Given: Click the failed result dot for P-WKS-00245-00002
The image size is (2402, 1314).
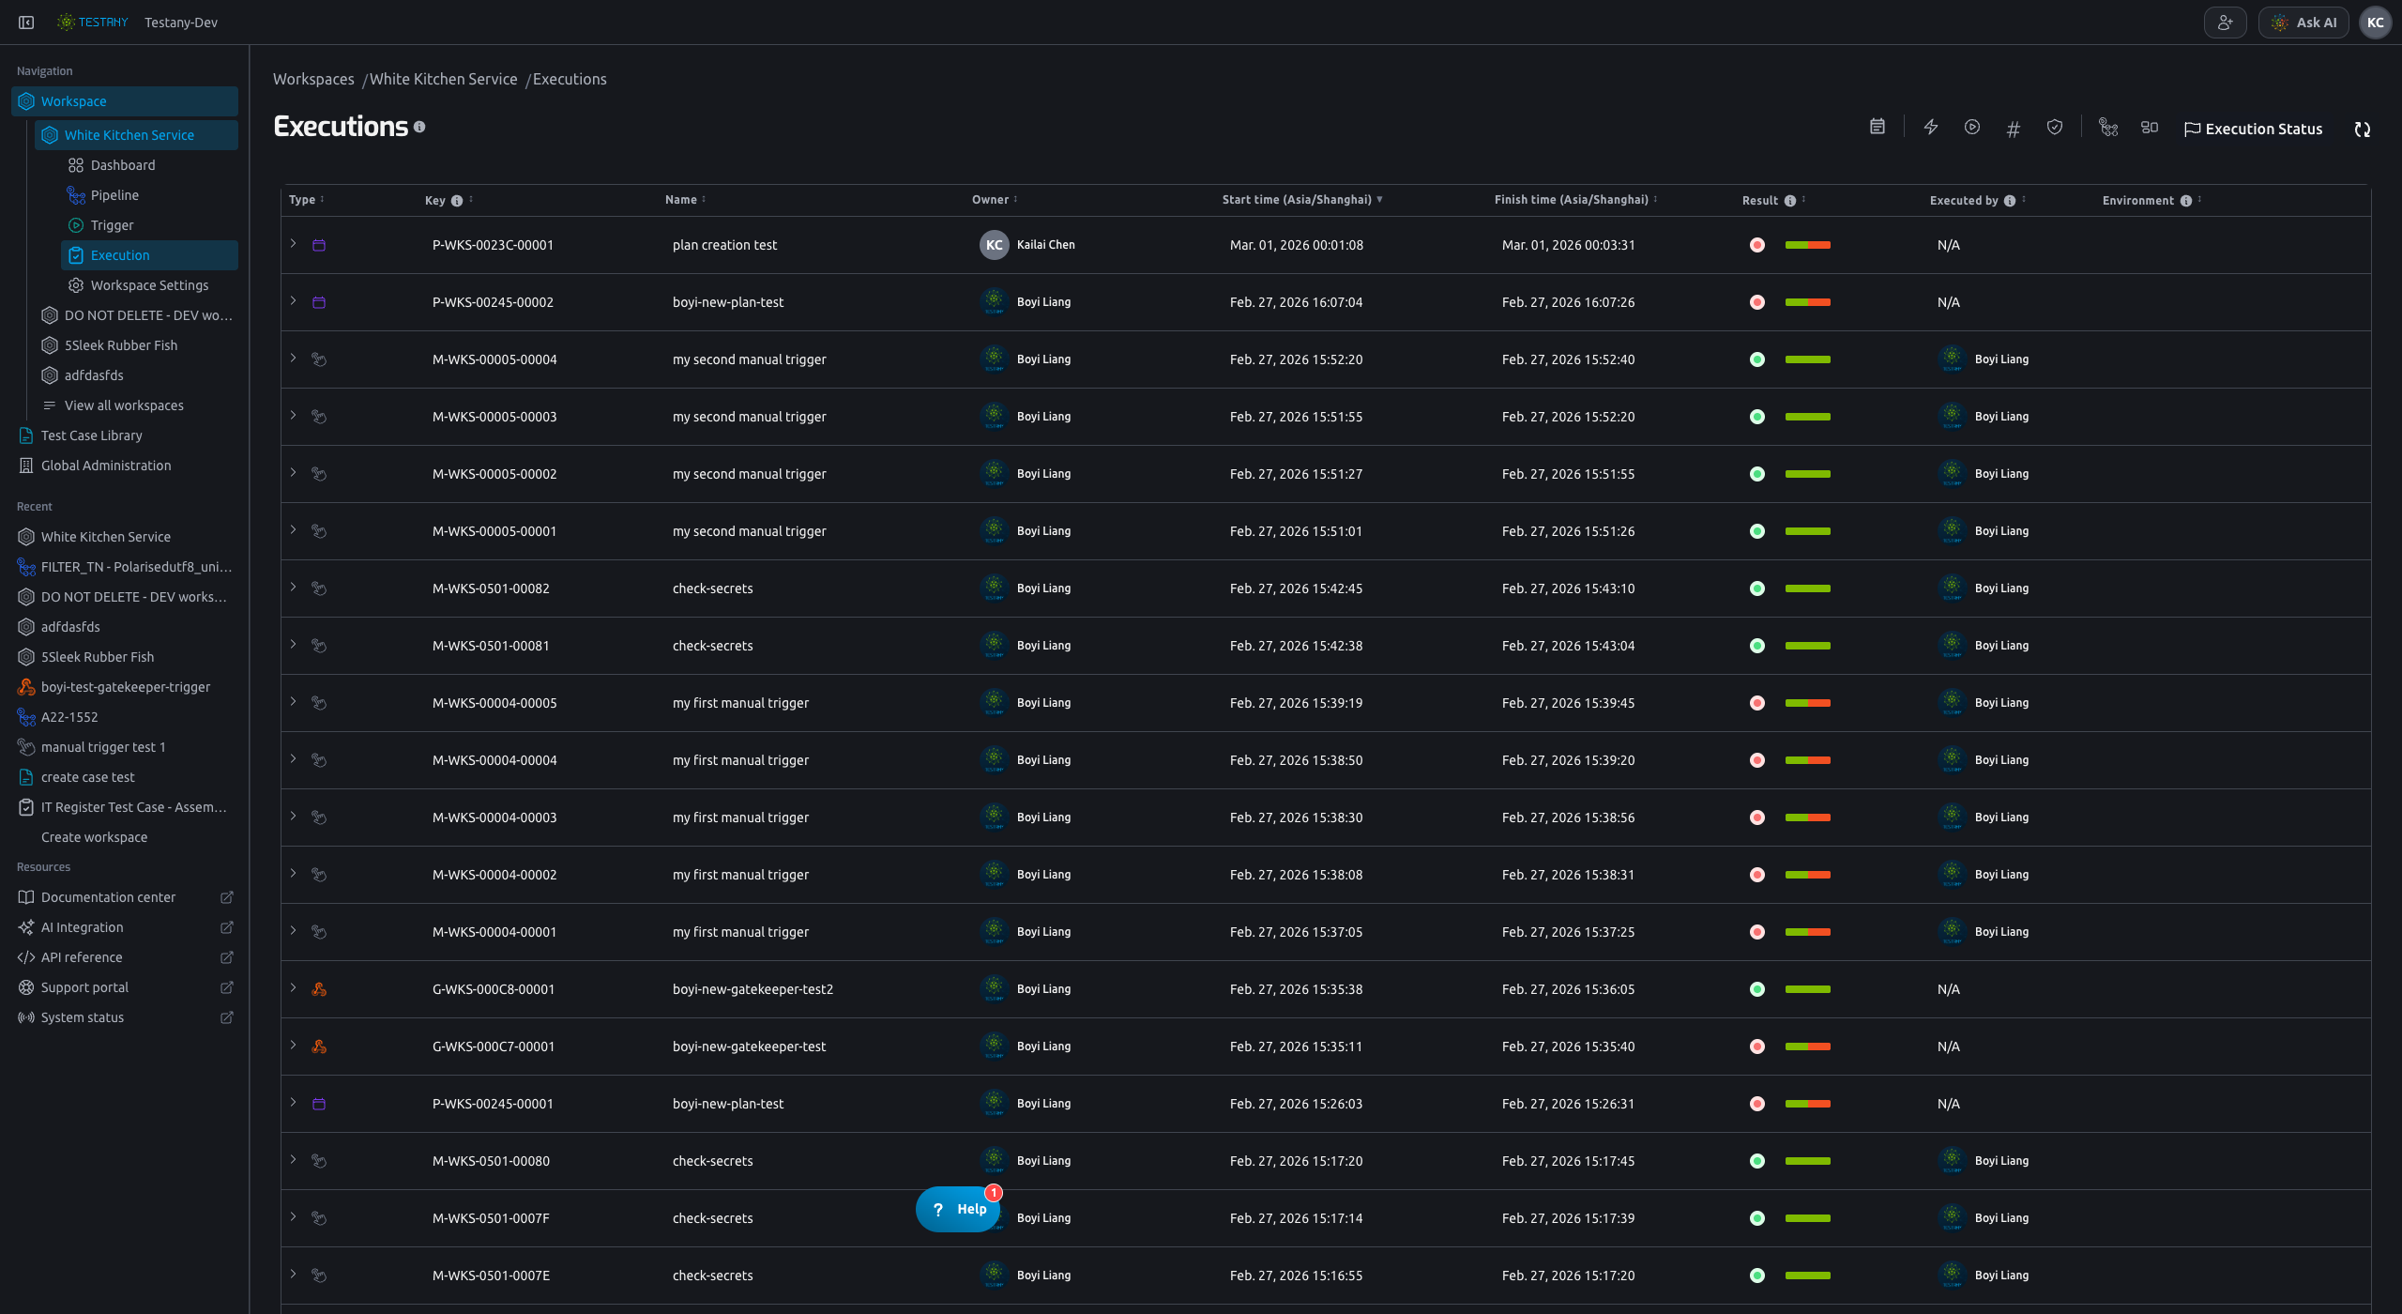Looking at the screenshot, I should (1757, 302).
